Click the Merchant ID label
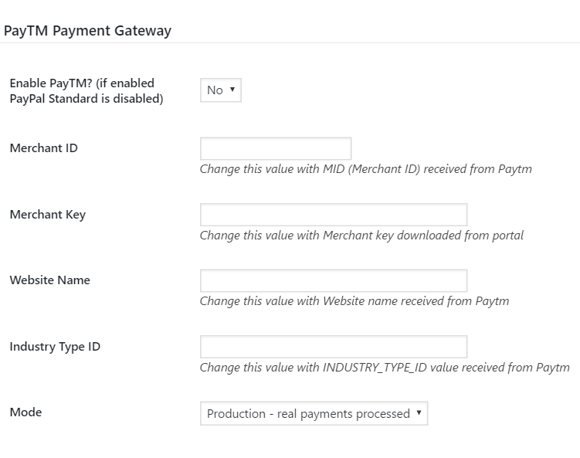580x458 pixels. 44,148
